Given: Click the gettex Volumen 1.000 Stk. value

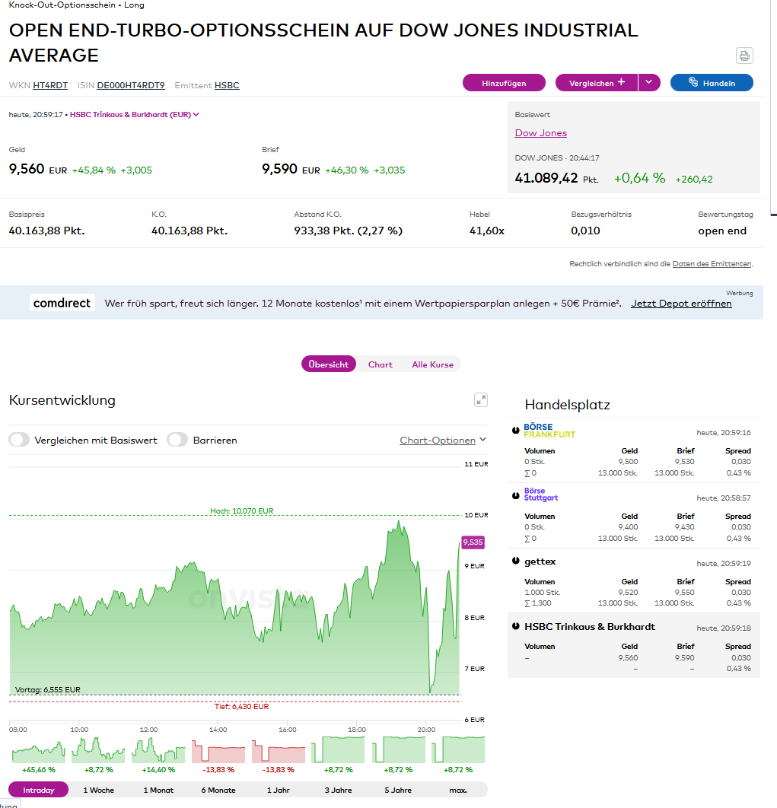Looking at the screenshot, I should (542, 593).
